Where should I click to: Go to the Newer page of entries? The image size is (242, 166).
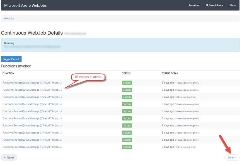click(9, 158)
